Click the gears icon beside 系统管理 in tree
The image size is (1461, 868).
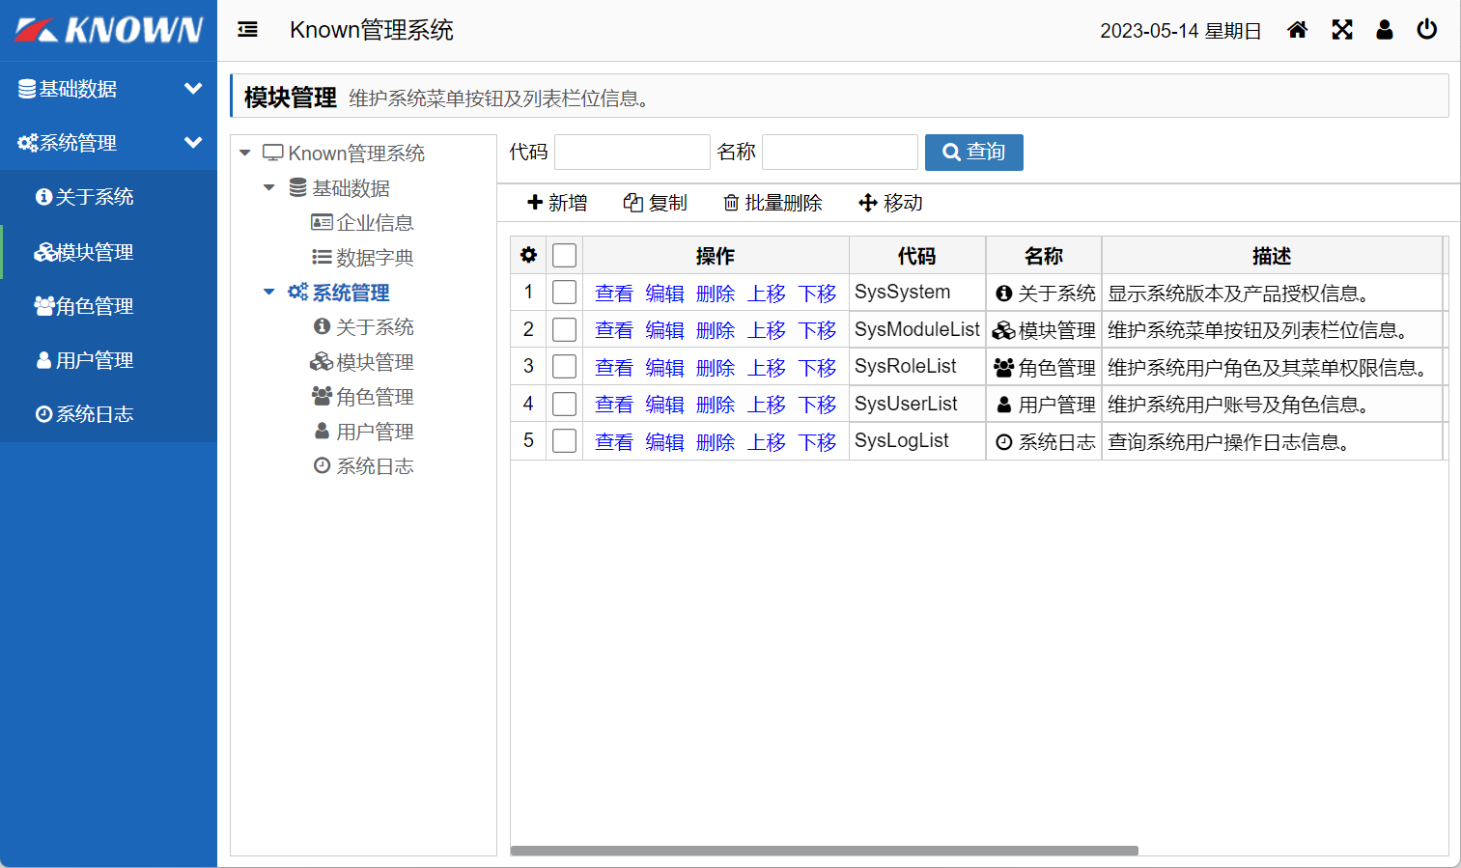tap(297, 292)
